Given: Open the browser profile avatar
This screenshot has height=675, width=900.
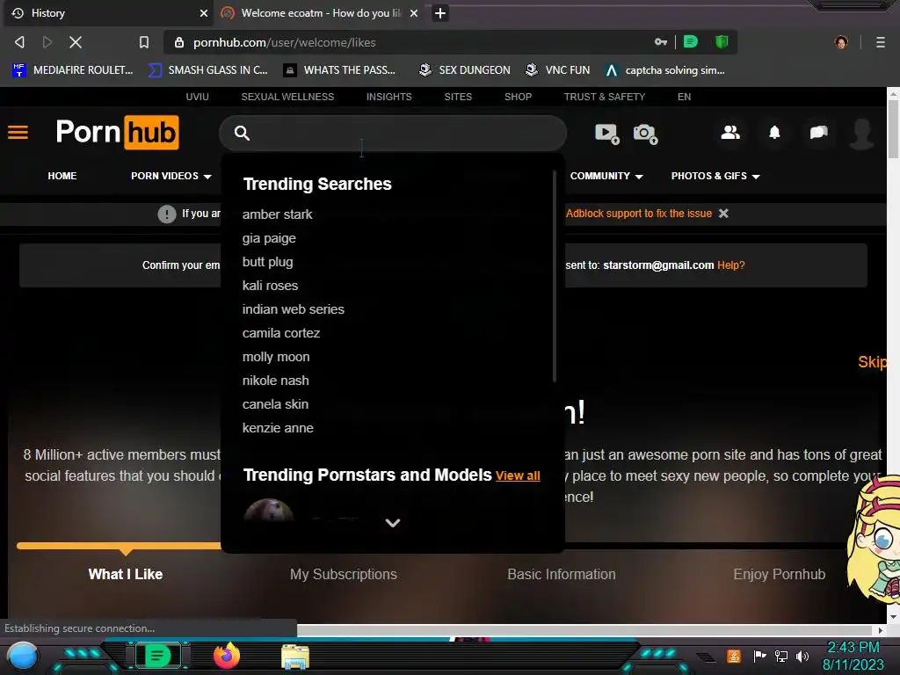Looking at the screenshot, I should pos(841,42).
